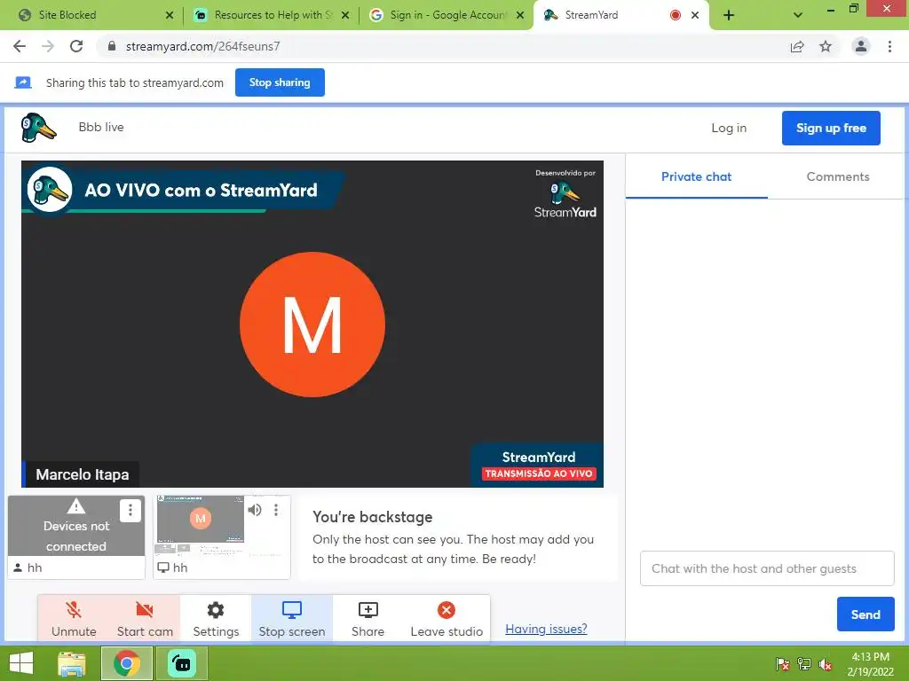
Task: Click the StreamYard duck logo in header
Action: 38,128
